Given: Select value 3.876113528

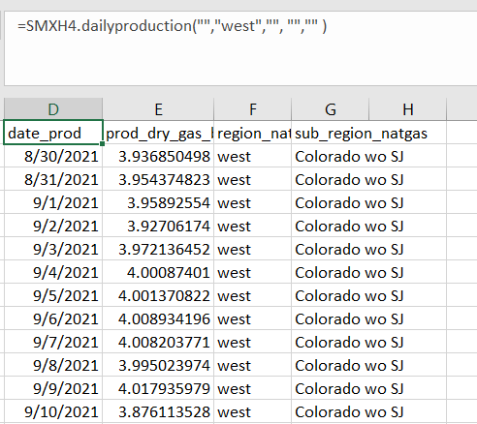Looking at the screenshot, I should (x=158, y=411).
